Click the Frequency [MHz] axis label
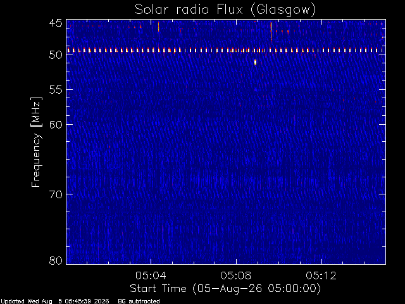This screenshot has width=405, height=304. click(36, 142)
